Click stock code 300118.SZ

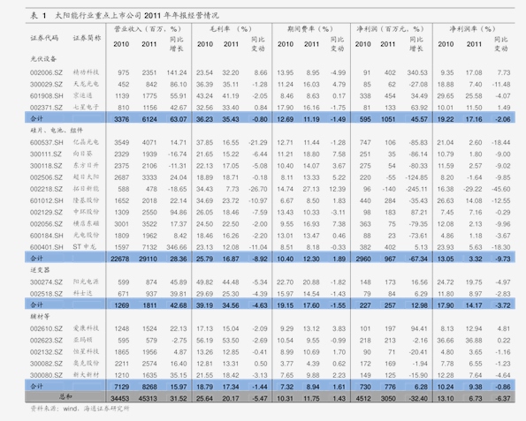click(x=46, y=166)
